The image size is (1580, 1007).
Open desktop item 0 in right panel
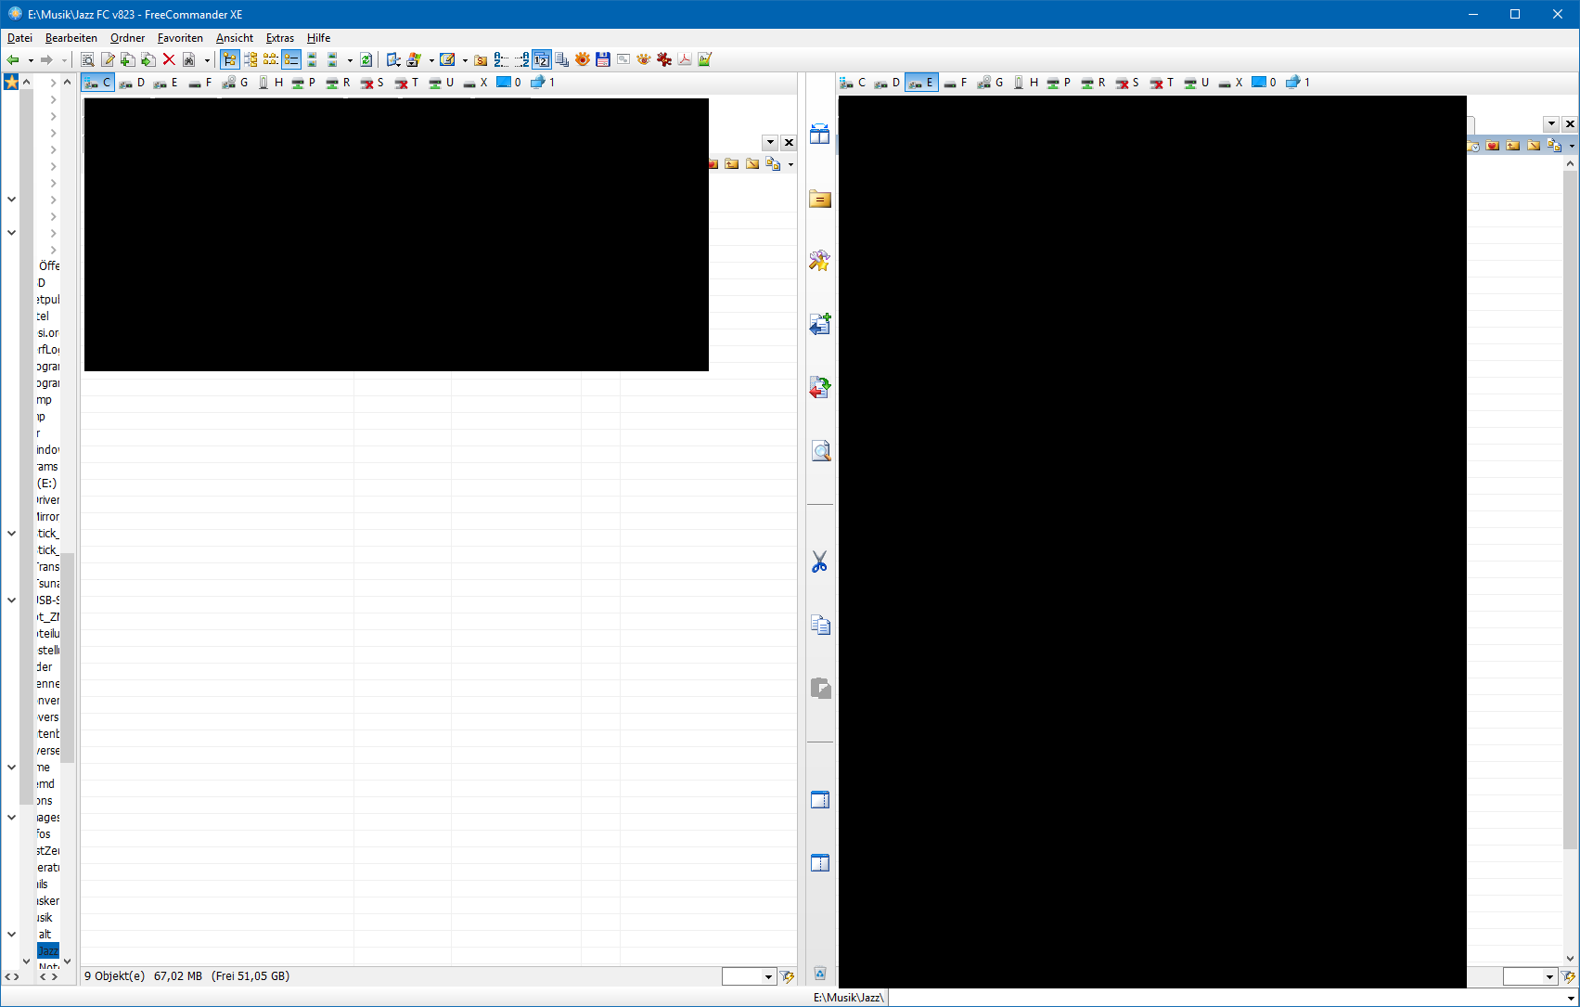(1264, 83)
